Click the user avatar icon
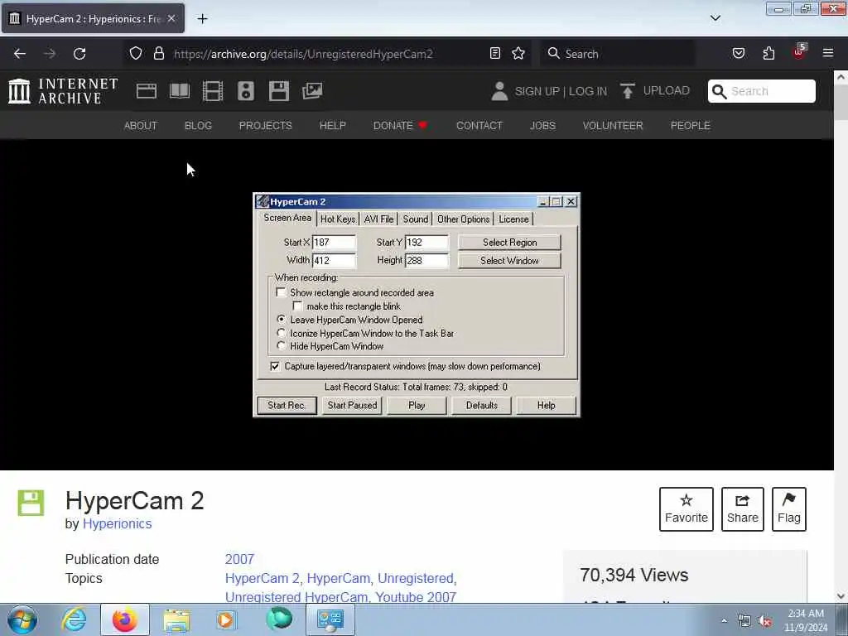The width and height of the screenshot is (848, 636). (x=499, y=91)
